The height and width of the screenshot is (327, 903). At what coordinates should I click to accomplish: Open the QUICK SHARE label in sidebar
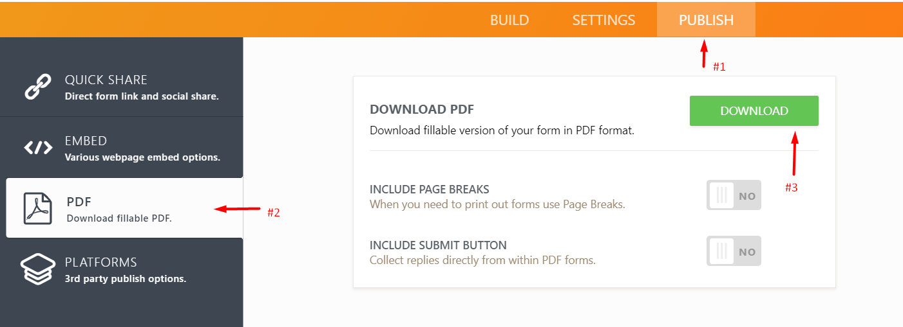pos(106,80)
